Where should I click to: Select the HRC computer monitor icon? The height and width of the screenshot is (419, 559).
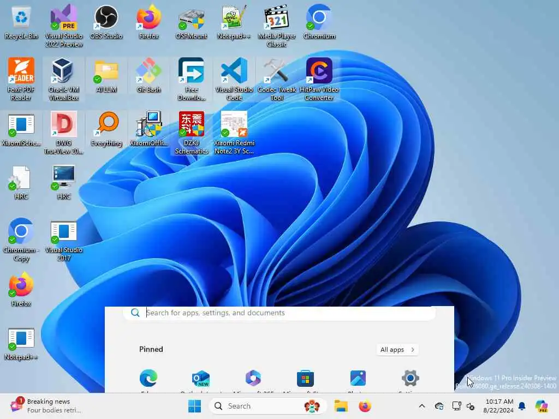pyautogui.click(x=64, y=182)
